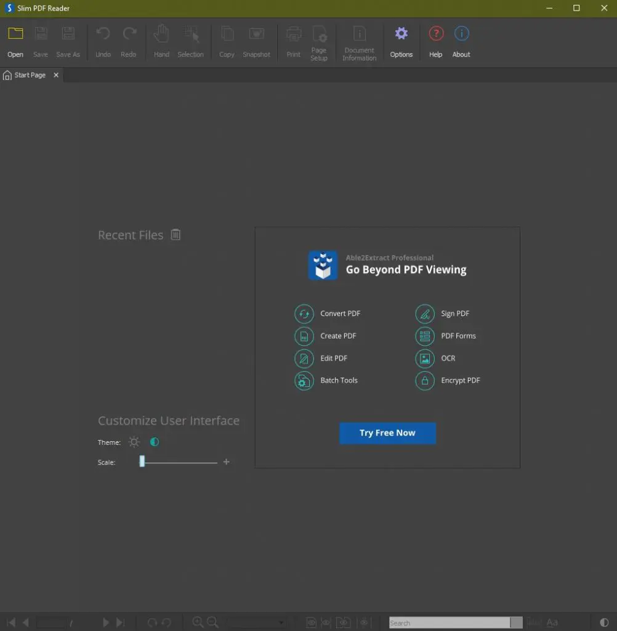This screenshot has width=617, height=631.
Task: Click the Encrypt PDF lock icon
Action: (x=425, y=381)
